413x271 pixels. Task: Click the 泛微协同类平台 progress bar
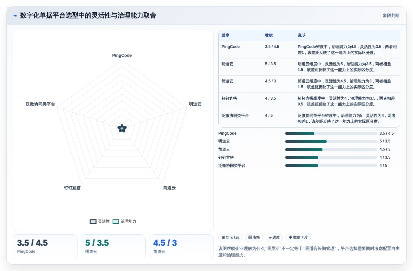(x=331, y=166)
